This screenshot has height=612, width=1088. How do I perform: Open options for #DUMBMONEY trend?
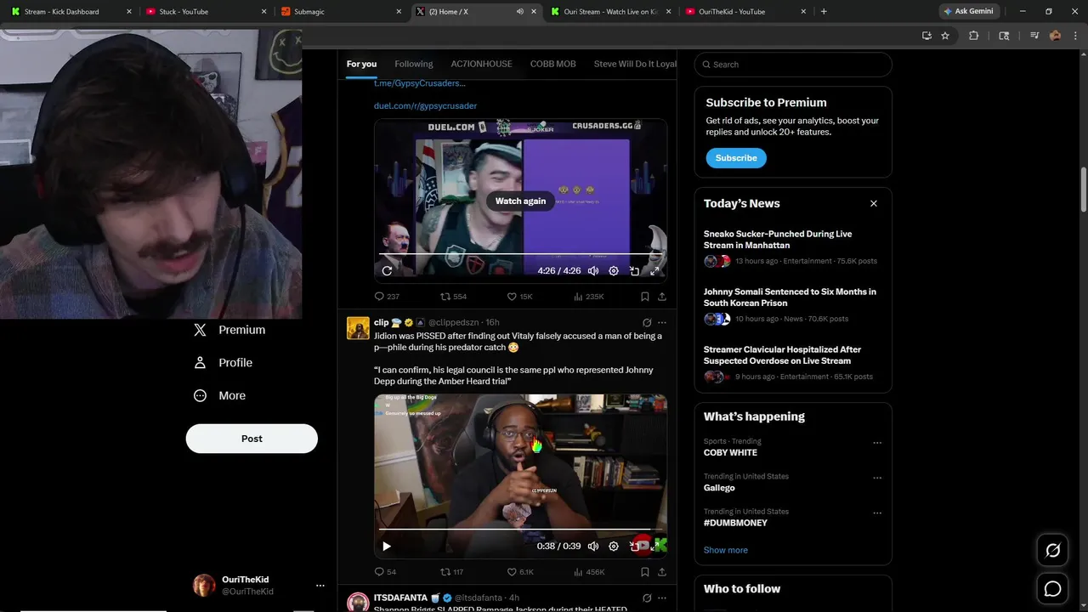(x=877, y=513)
